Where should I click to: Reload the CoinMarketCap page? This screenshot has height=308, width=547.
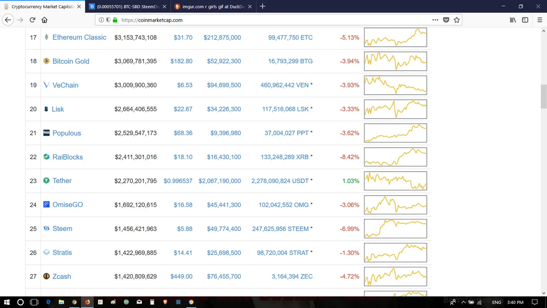pyautogui.click(x=32, y=20)
